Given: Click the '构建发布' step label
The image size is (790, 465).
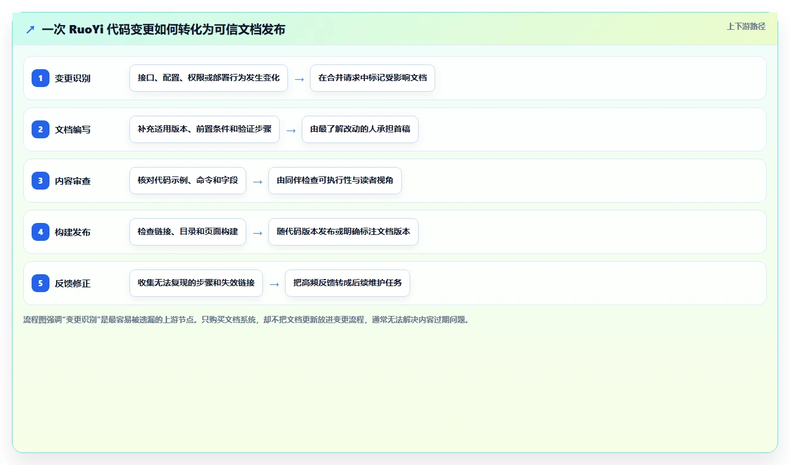Looking at the screenshot, I should pyautogui.click(x=73, y=232).
